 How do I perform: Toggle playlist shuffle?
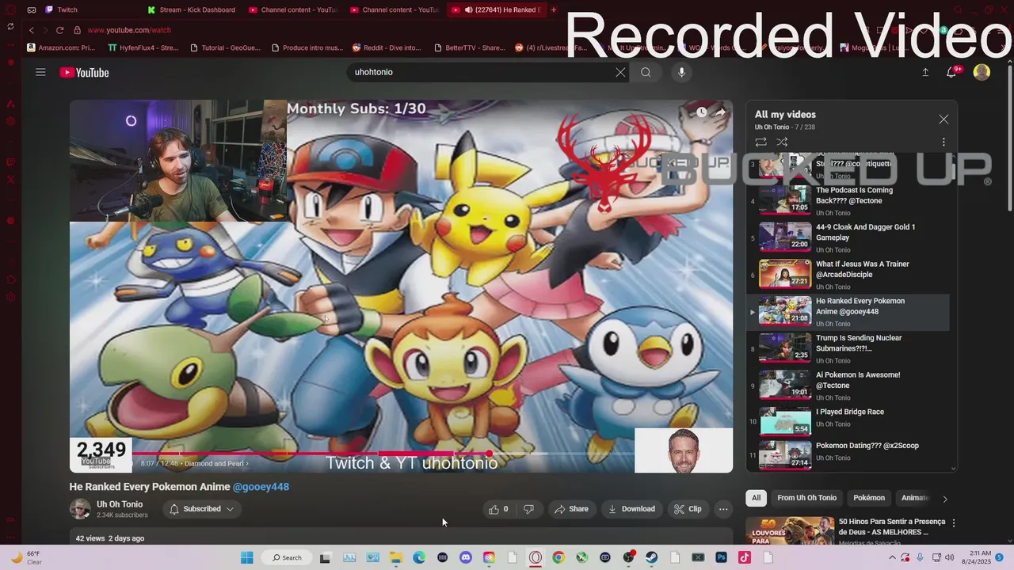coord(782,142)
